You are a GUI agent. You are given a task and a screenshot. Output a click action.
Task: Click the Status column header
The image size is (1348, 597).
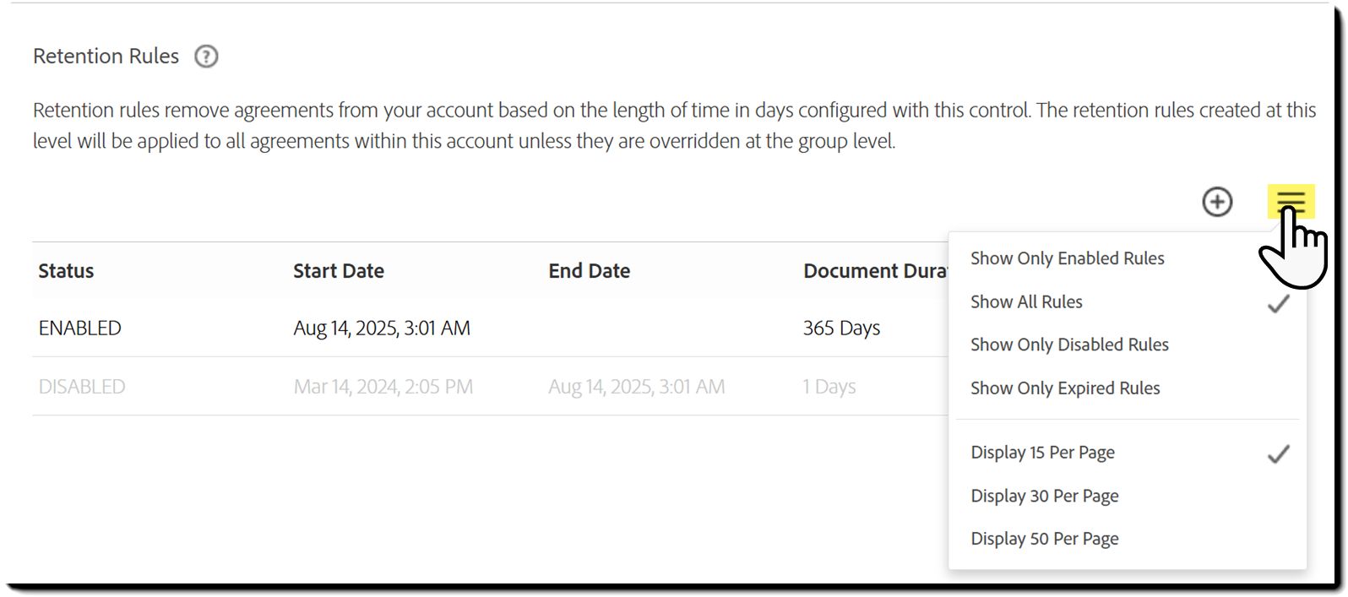point(66,271)
